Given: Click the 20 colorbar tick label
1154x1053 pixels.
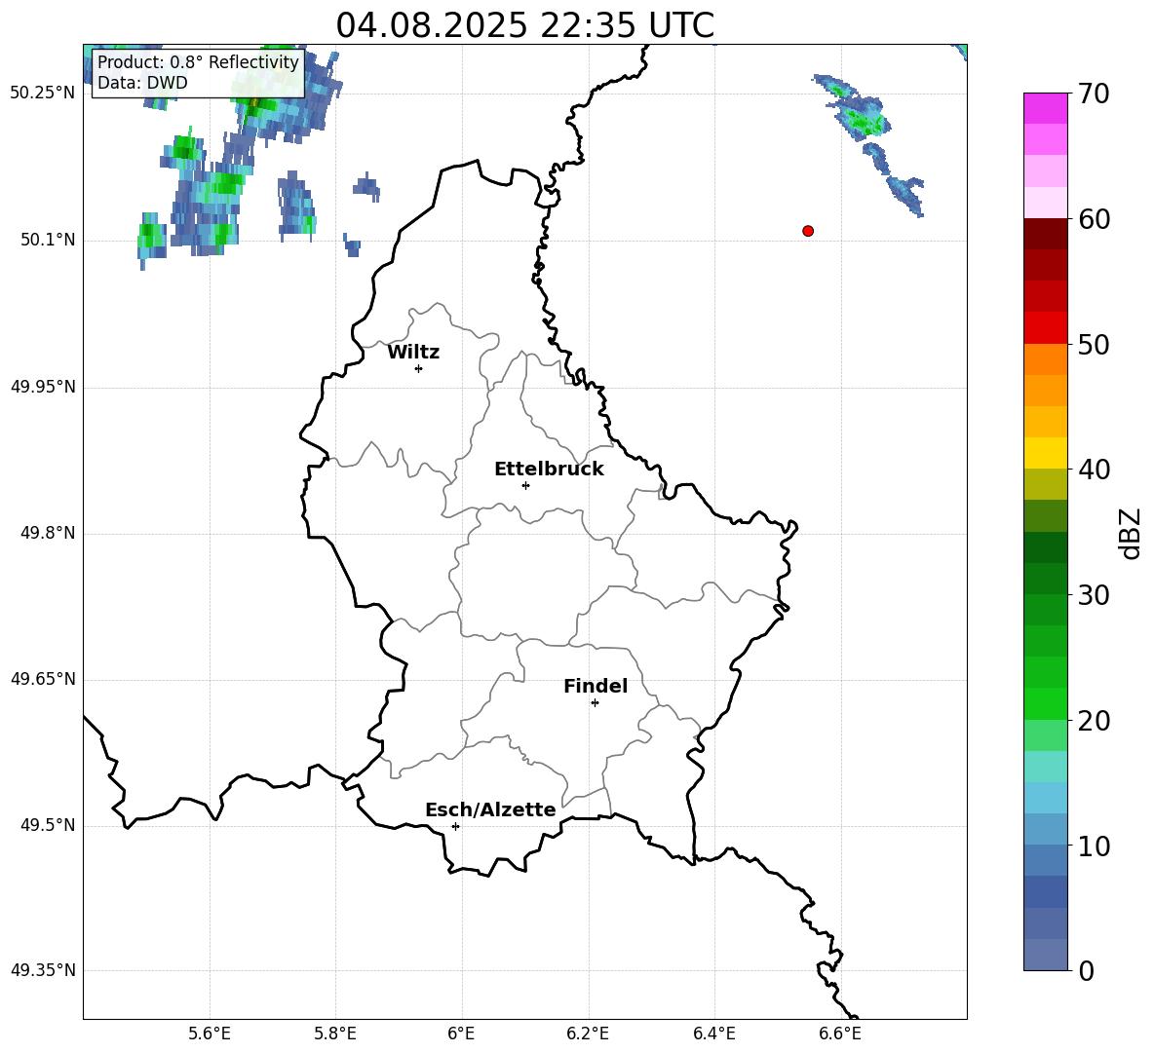Looking at the screenshot, I should [x=1093, y=721].
